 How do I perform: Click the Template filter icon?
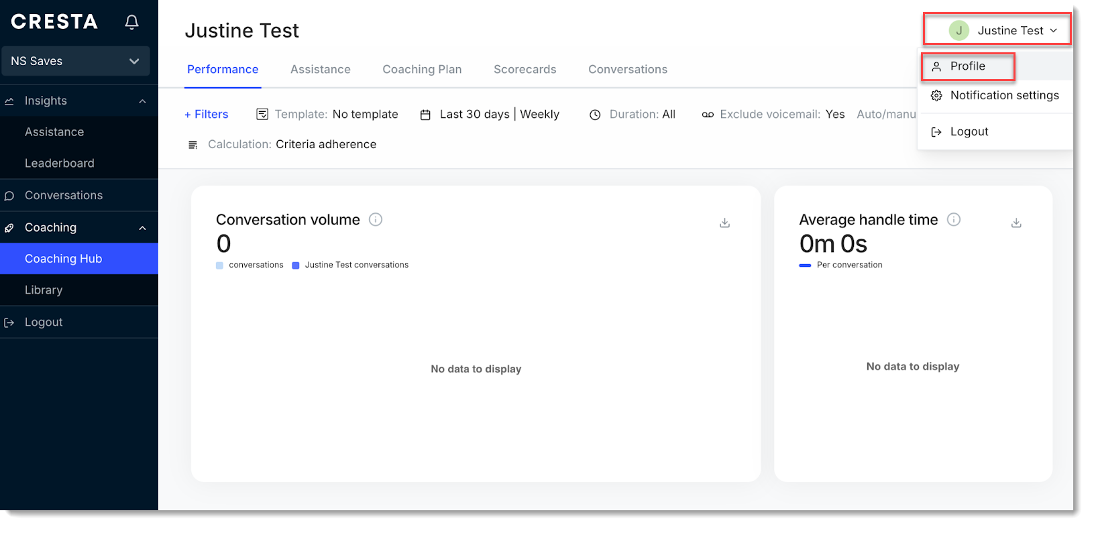(x=262, y=115)
